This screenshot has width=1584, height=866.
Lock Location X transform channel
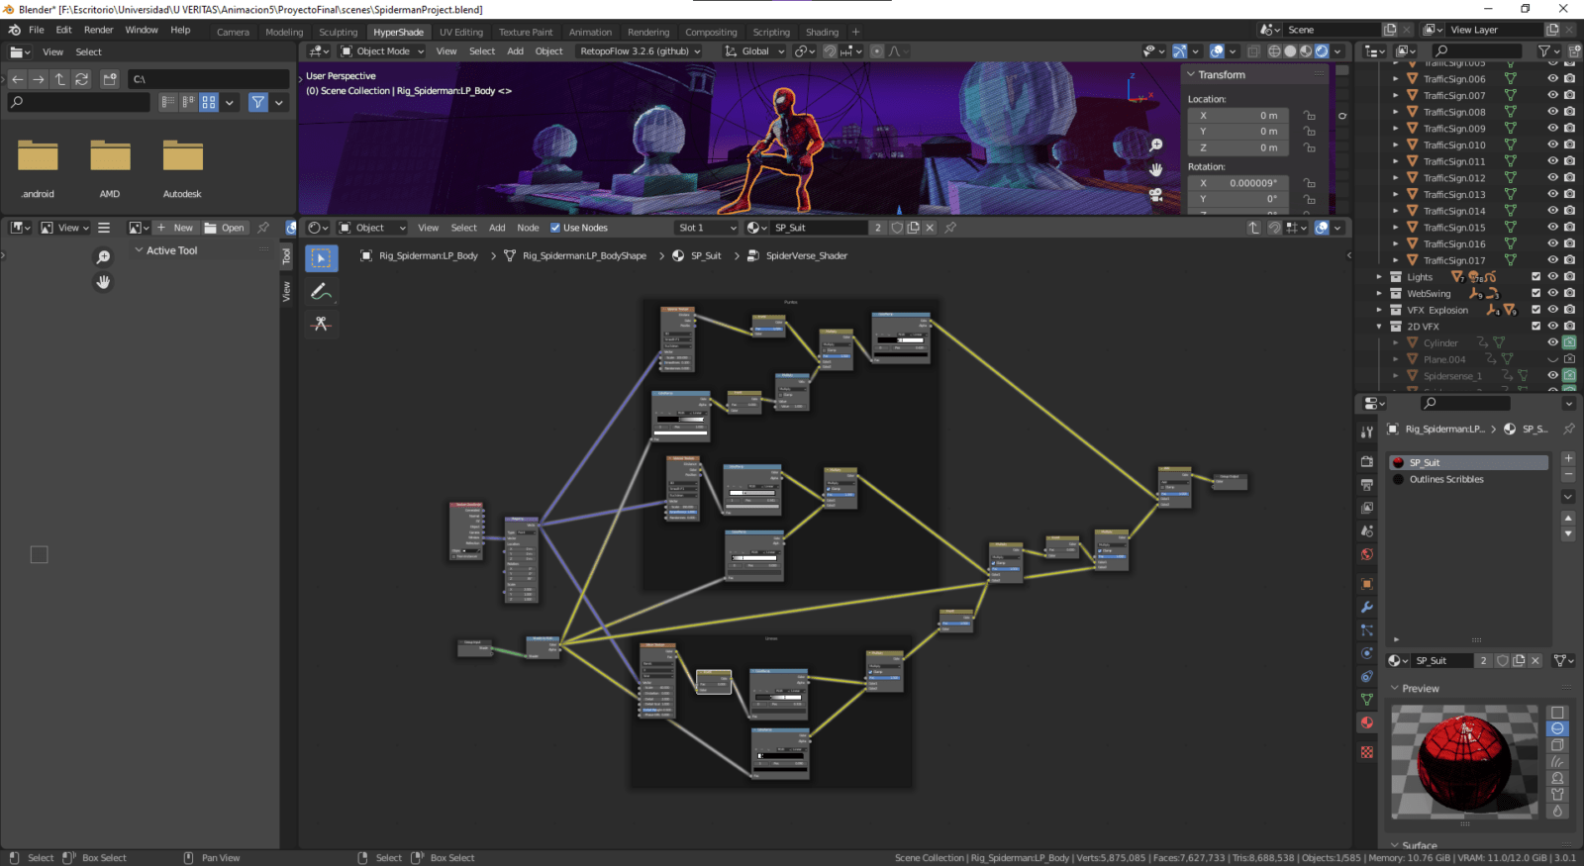pos(1309,116)
